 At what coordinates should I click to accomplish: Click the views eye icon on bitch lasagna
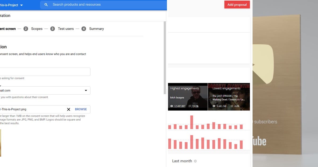(x=172, y=106)
